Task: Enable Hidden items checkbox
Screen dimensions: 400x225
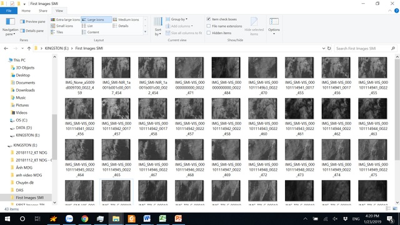Action: 209,33
